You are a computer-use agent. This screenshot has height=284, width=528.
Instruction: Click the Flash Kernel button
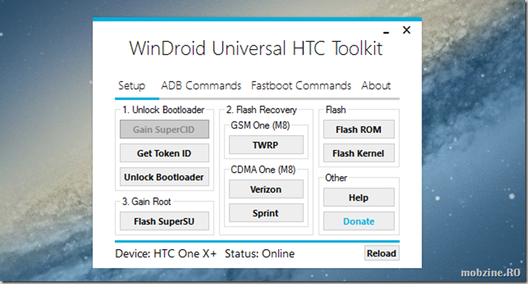point(359,153)
